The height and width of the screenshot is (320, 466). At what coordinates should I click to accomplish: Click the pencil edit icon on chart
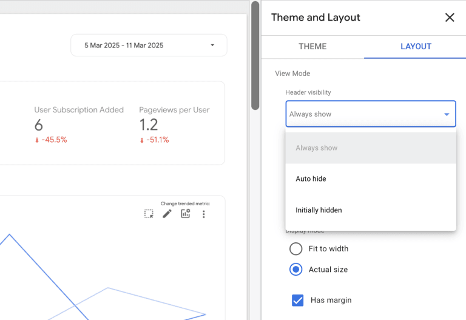click(167, 214)
